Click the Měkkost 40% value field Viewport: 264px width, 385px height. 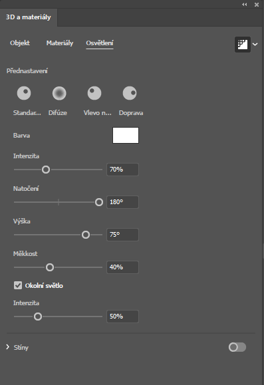122,267
